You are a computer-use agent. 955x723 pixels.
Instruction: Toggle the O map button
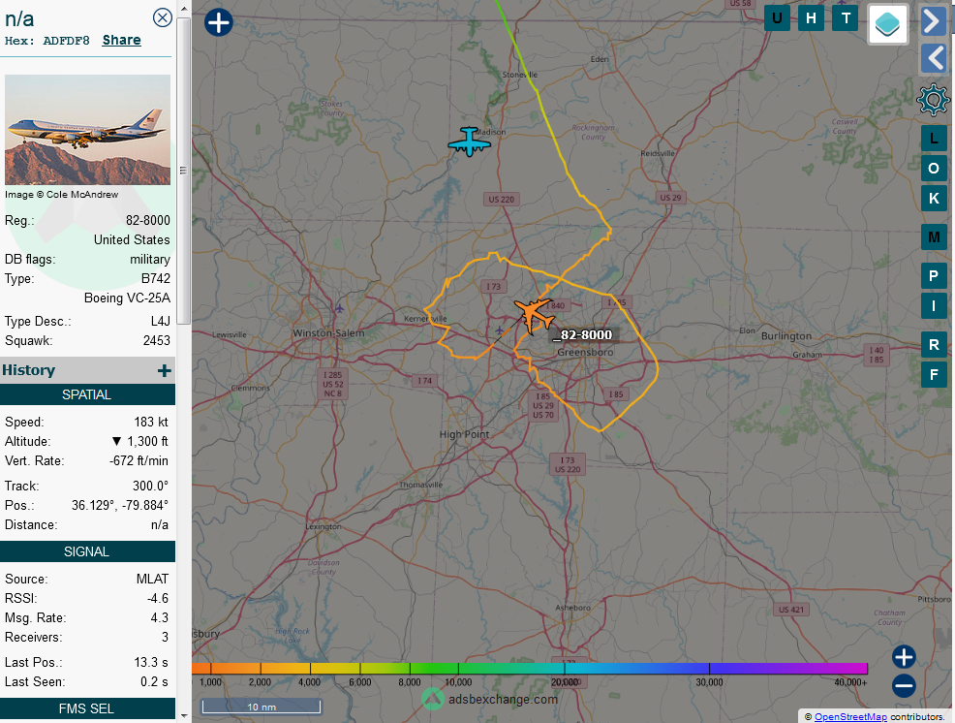coord(934,169)
